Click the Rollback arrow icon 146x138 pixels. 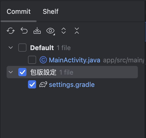coord(24,30)
